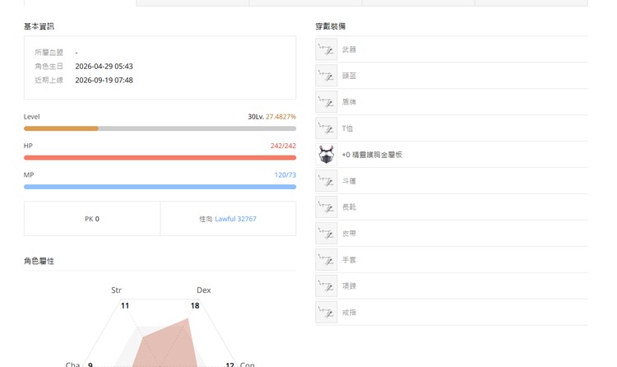Click the 120/73 MP value
This screenshot has width=617, height=367.
tap(285, 174)
